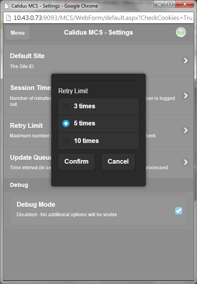Maximize the Chrome window
197x284 pixels.
click(170, 4)
